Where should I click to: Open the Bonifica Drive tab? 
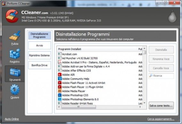pyautogui.click(x=39, y=65)
